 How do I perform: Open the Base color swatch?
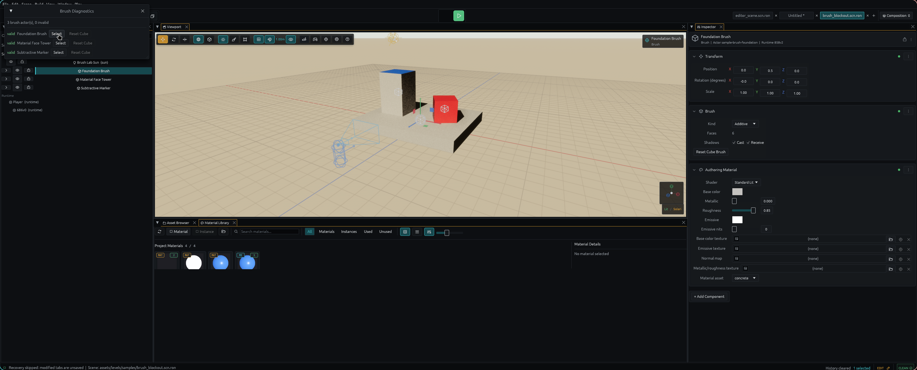[737, 192]
